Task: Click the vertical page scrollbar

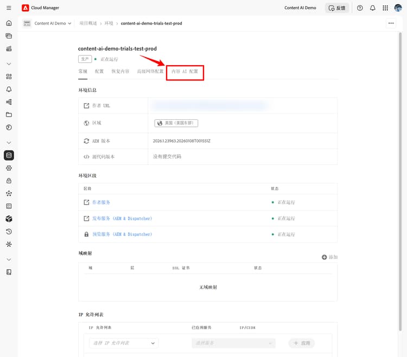Action: coord(400,182)
